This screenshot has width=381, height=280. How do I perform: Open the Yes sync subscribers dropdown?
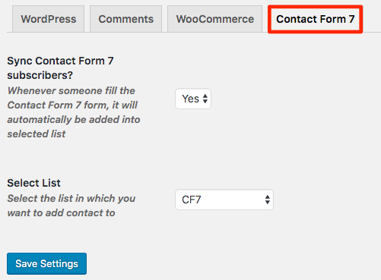click(193, 99)
